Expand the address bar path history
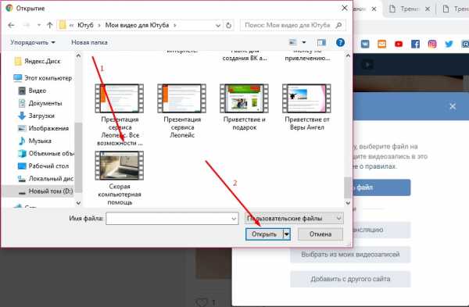This screenshot has width=469, height=307. coord(218,26)
